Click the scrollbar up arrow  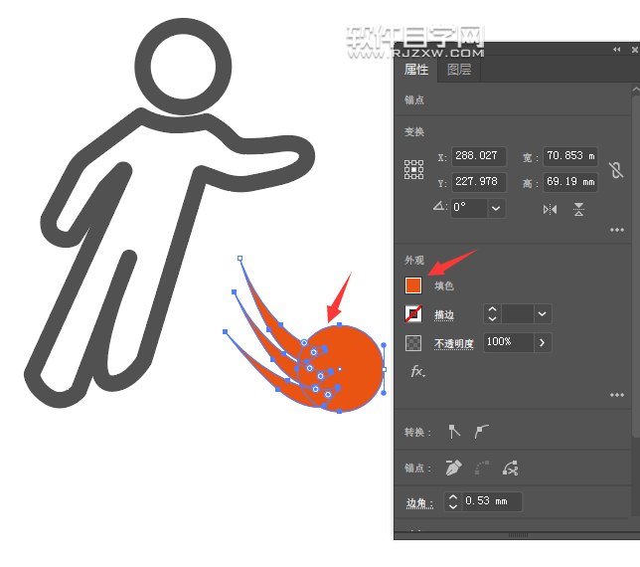(x=635, y=89)
